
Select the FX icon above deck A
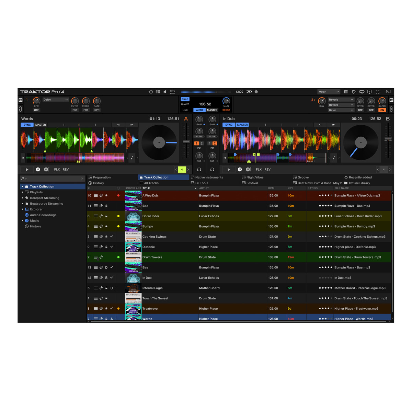(21, 100)
